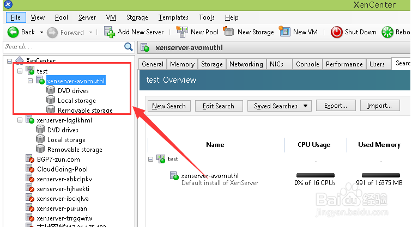This screenshot has width=412, height=227.
Task: Click the search magnifier icon
Action: tap(129, 47)
